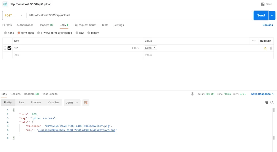Open the POST method dropdown

14,16
